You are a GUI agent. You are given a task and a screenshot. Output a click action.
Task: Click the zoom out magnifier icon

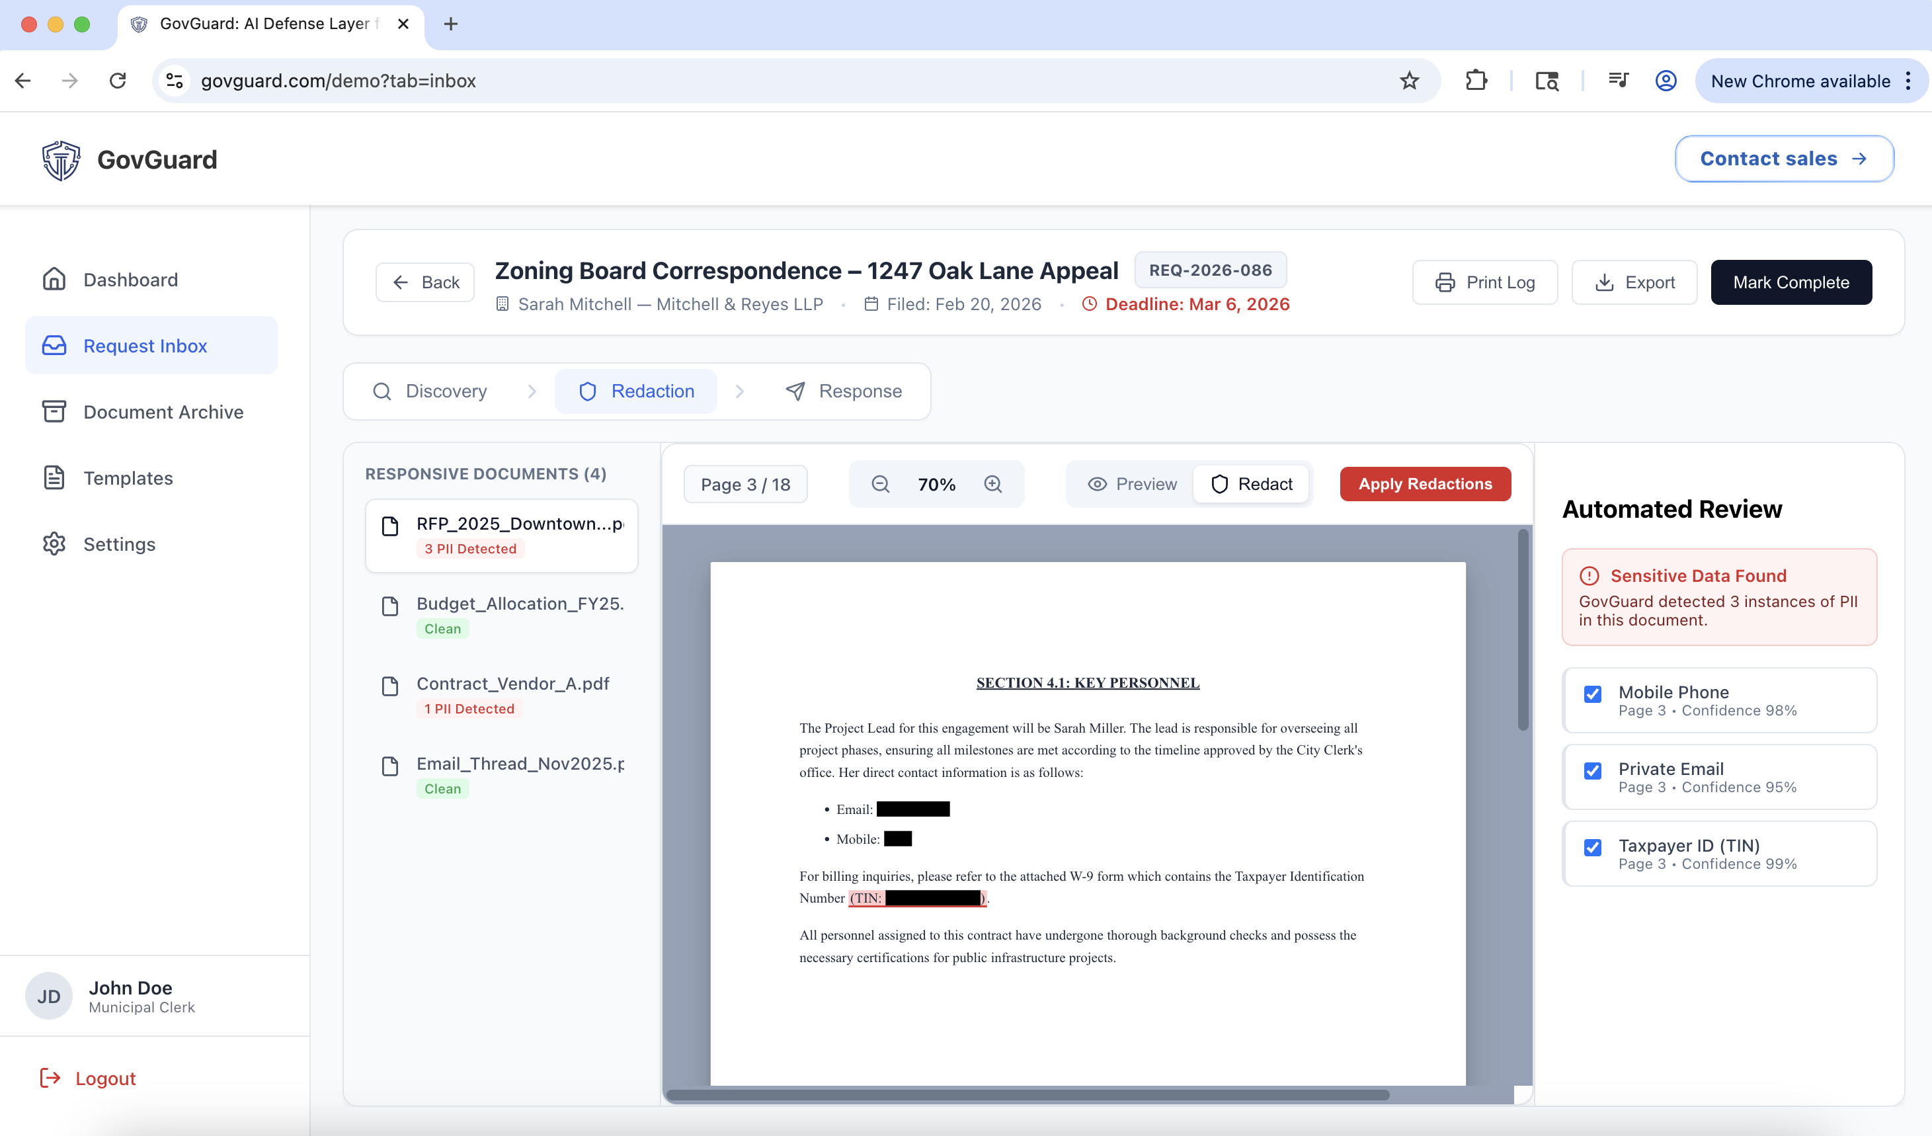(x=879, y=483)
